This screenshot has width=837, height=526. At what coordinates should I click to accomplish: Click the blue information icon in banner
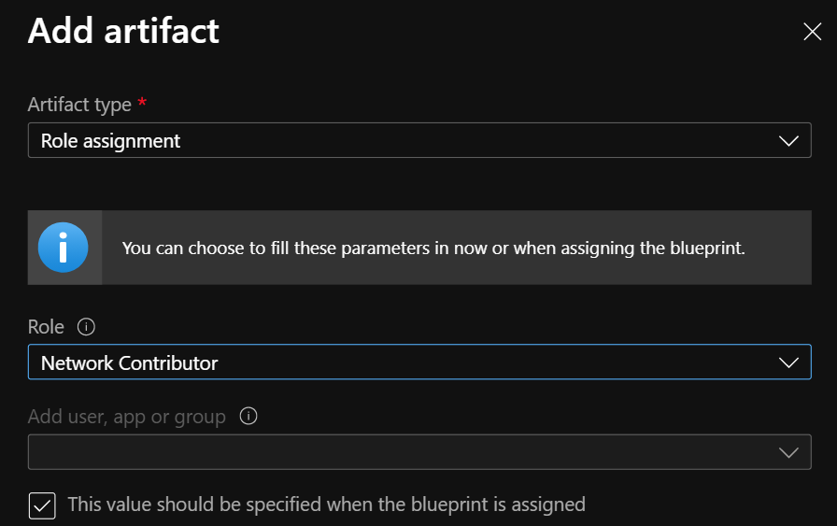coord(64,248)
